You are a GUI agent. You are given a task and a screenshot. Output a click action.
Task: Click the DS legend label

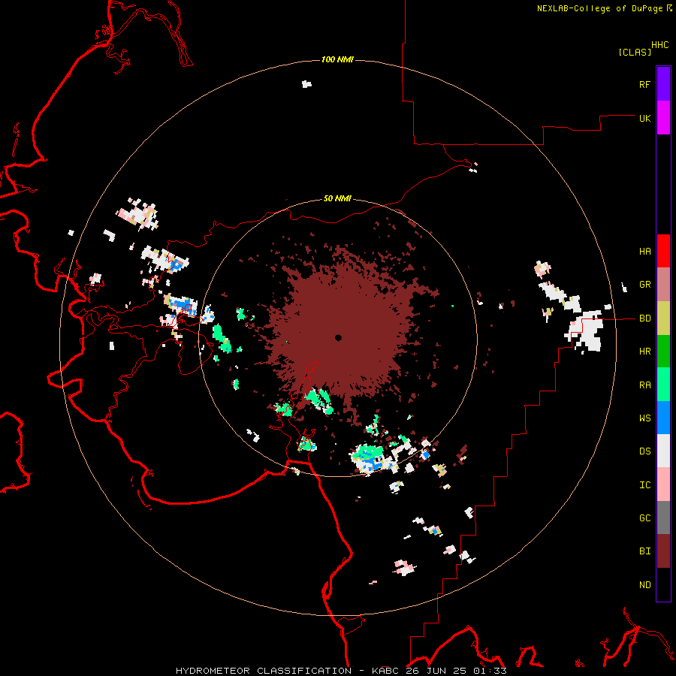pyautogui.click(x=644, y=451)
